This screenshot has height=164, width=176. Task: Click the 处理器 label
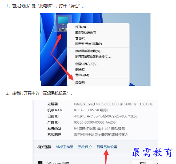tap(52, 104)
